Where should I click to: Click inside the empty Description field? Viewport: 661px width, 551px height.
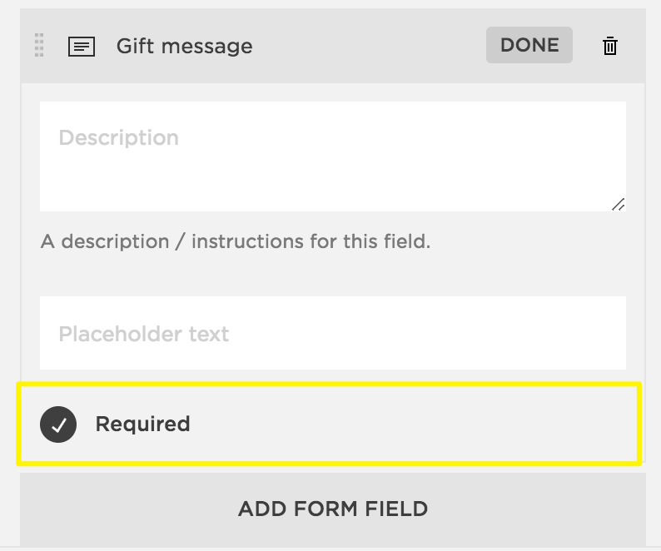[x=333, y=156]
